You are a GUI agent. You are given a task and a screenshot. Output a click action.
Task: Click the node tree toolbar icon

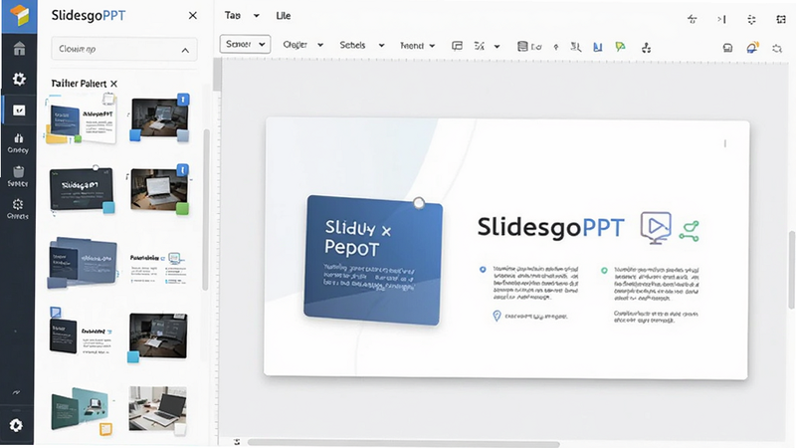[646, 48]
